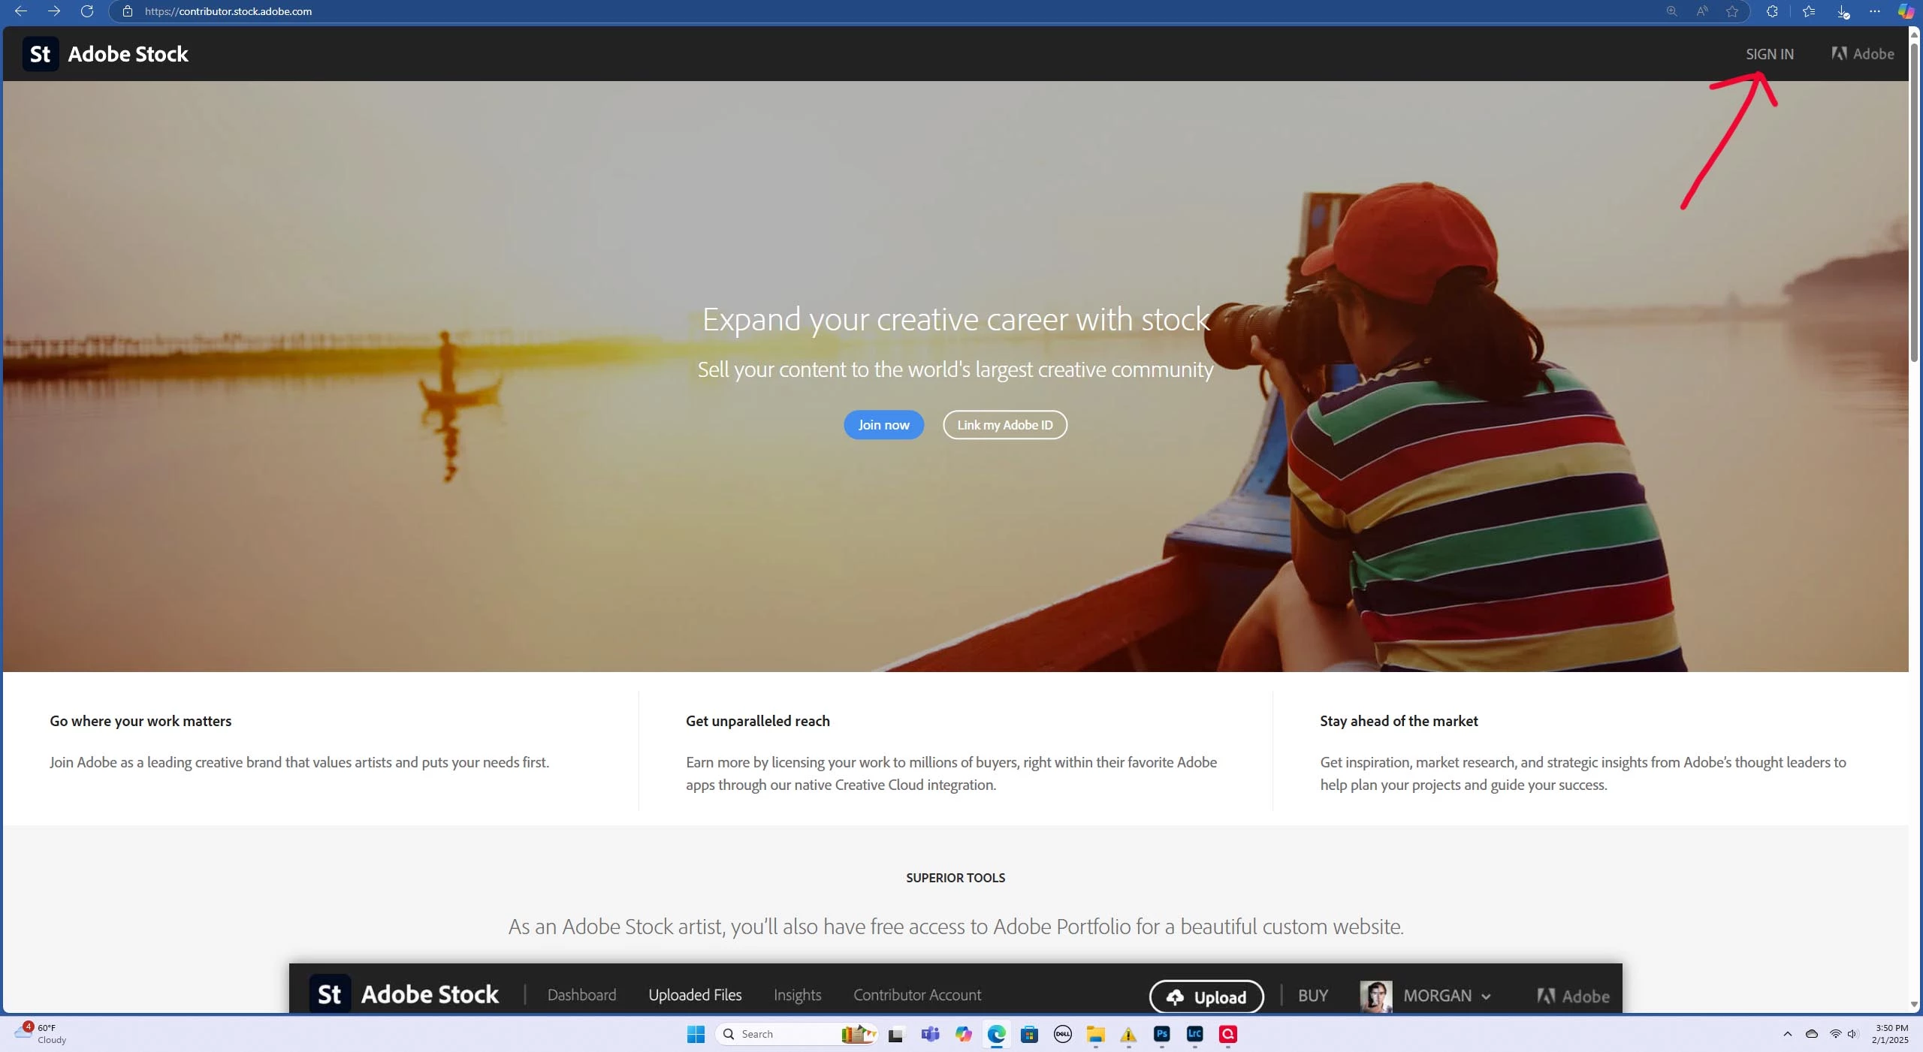Open Lightroom Classic from the taskbar
Viewport: 1923px width, 1052px height.
pos(1194,1034)
